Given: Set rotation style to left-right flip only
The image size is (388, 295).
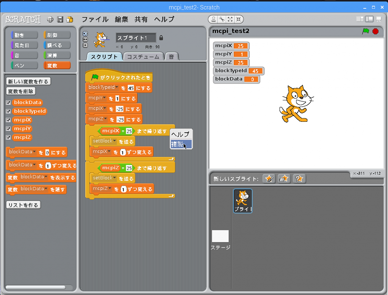Looking at the screenshot, I should [x=85, y=40].
